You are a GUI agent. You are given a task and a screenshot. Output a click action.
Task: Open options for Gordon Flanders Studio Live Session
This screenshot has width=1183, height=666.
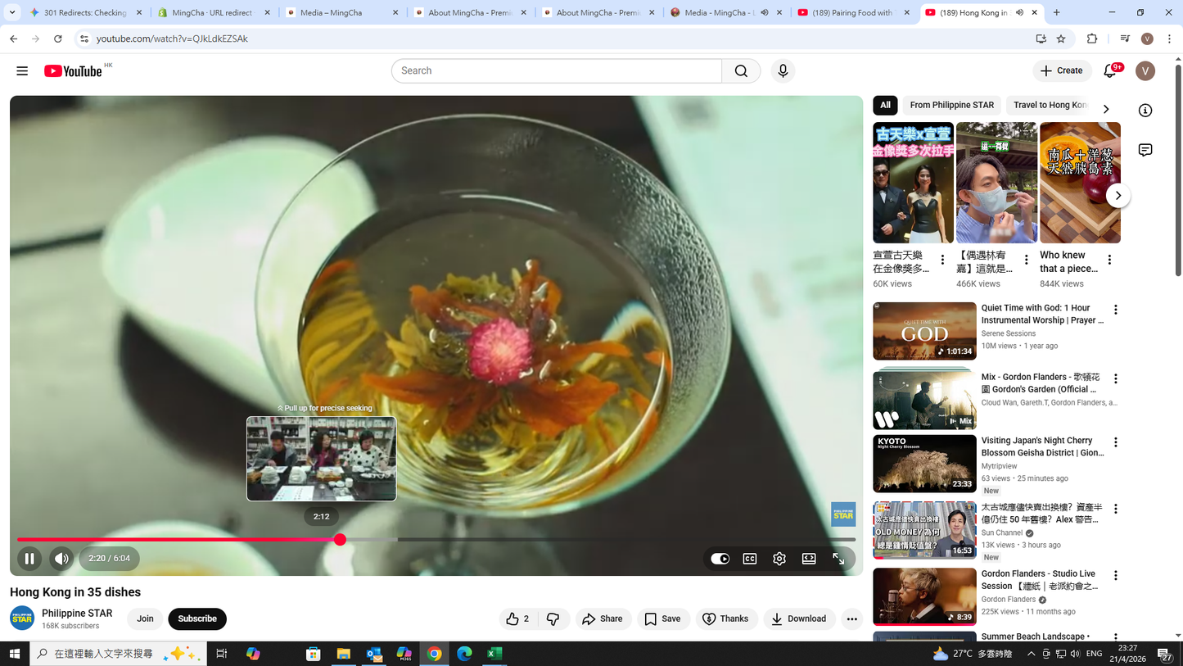point(1115,576)
